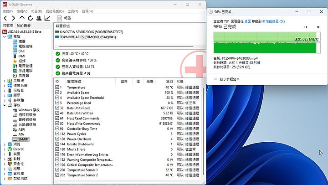The image size is (328, 185).
Task: Click the network tree icon
Action: pyautogui.click(x=10, y=144)
